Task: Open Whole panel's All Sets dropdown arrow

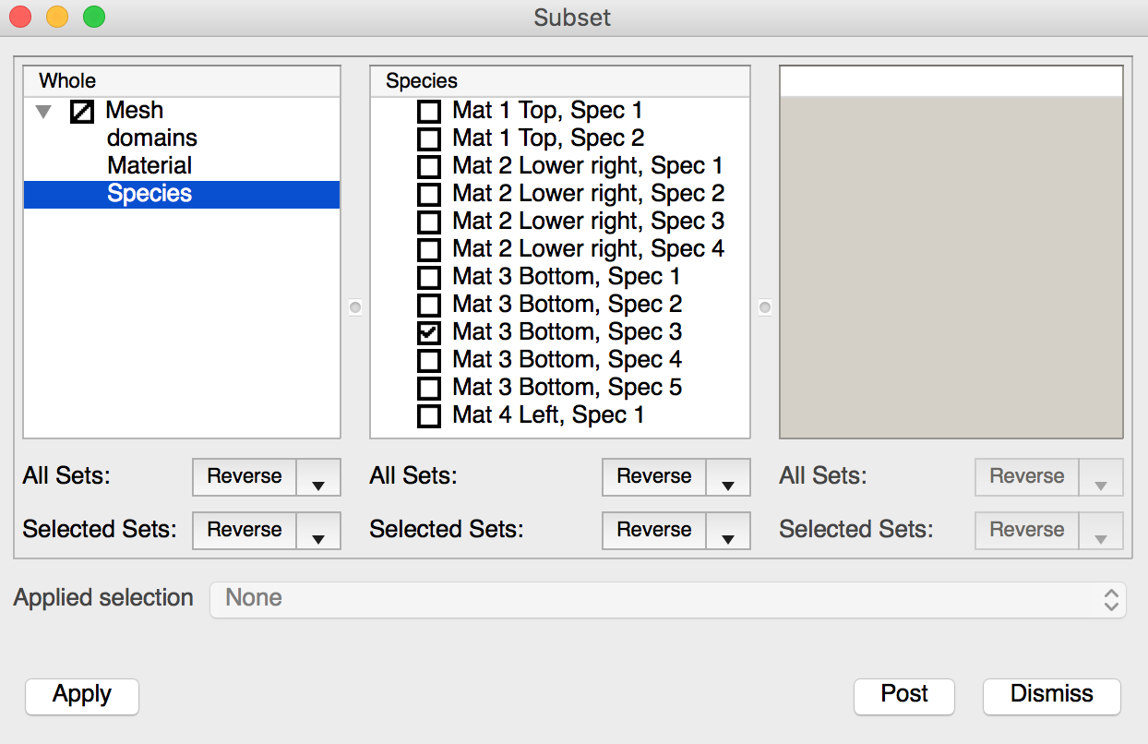Action: tap(318, 477)
